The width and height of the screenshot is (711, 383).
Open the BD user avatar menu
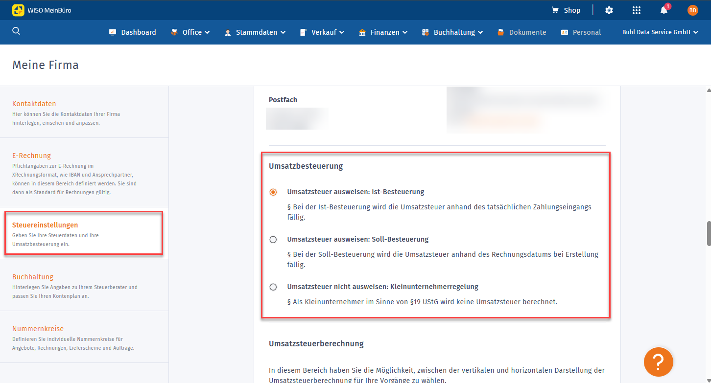click(692, 10)
